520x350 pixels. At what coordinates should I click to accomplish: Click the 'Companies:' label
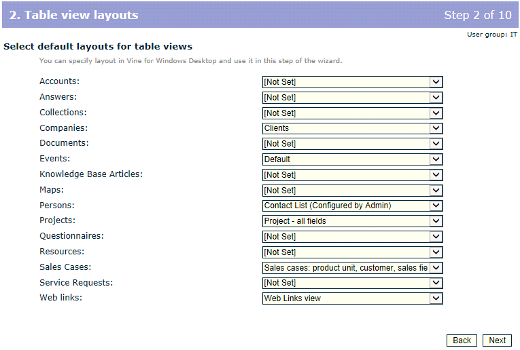click(x=64, y=128)
